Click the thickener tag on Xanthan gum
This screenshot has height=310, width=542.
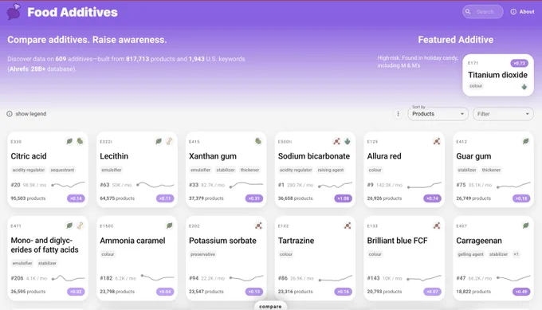tap(250, 170)
